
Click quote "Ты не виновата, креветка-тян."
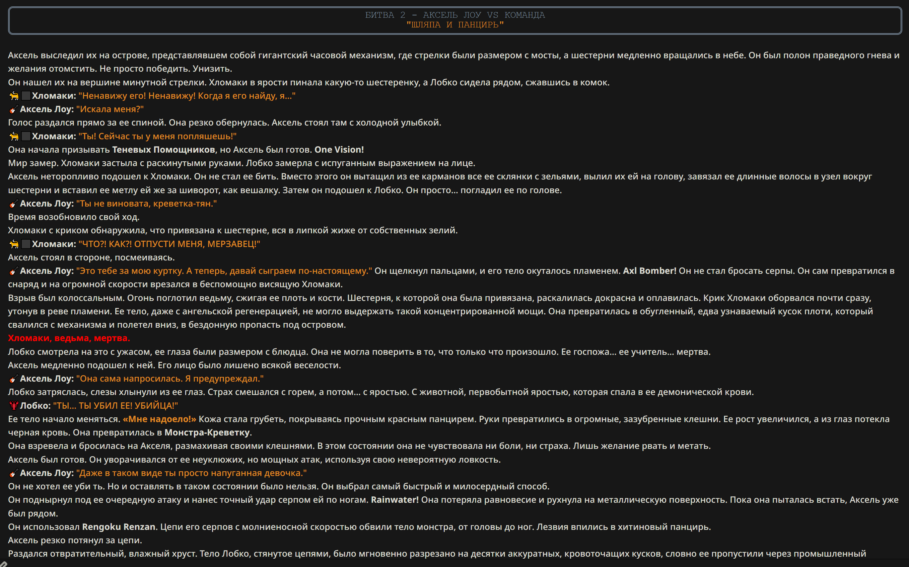tap(146, 204)
